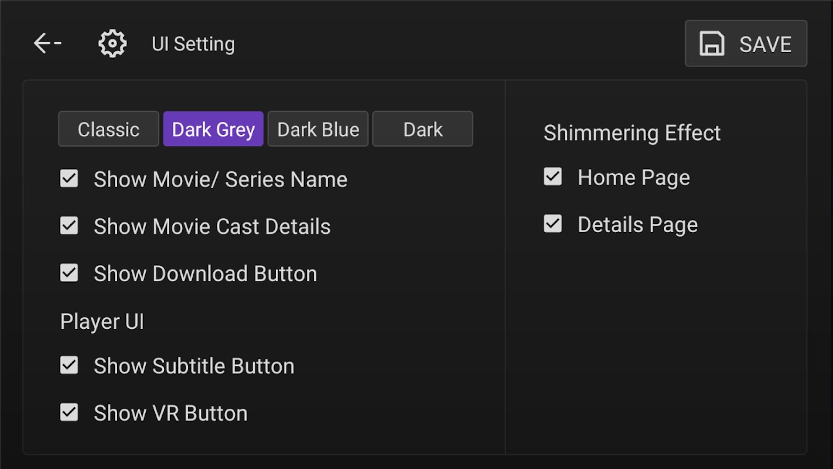
Task: Click the Show Download Button label text
Action: 205,274
